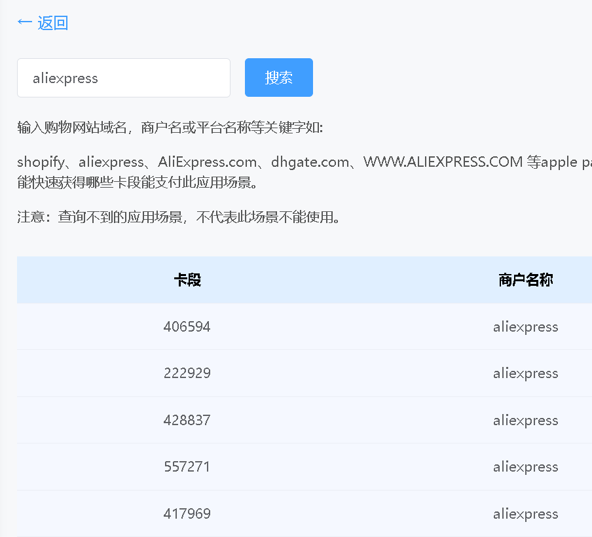The width and height of the screenshot is (592, 537).
Task: Select card segment 428837 cell
Action: (x=187, y=420)
